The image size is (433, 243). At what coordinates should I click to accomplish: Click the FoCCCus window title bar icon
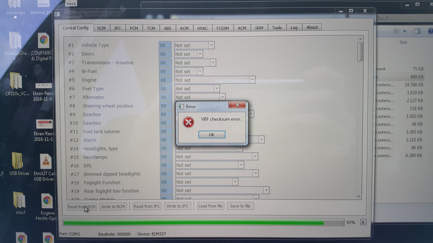57,14
